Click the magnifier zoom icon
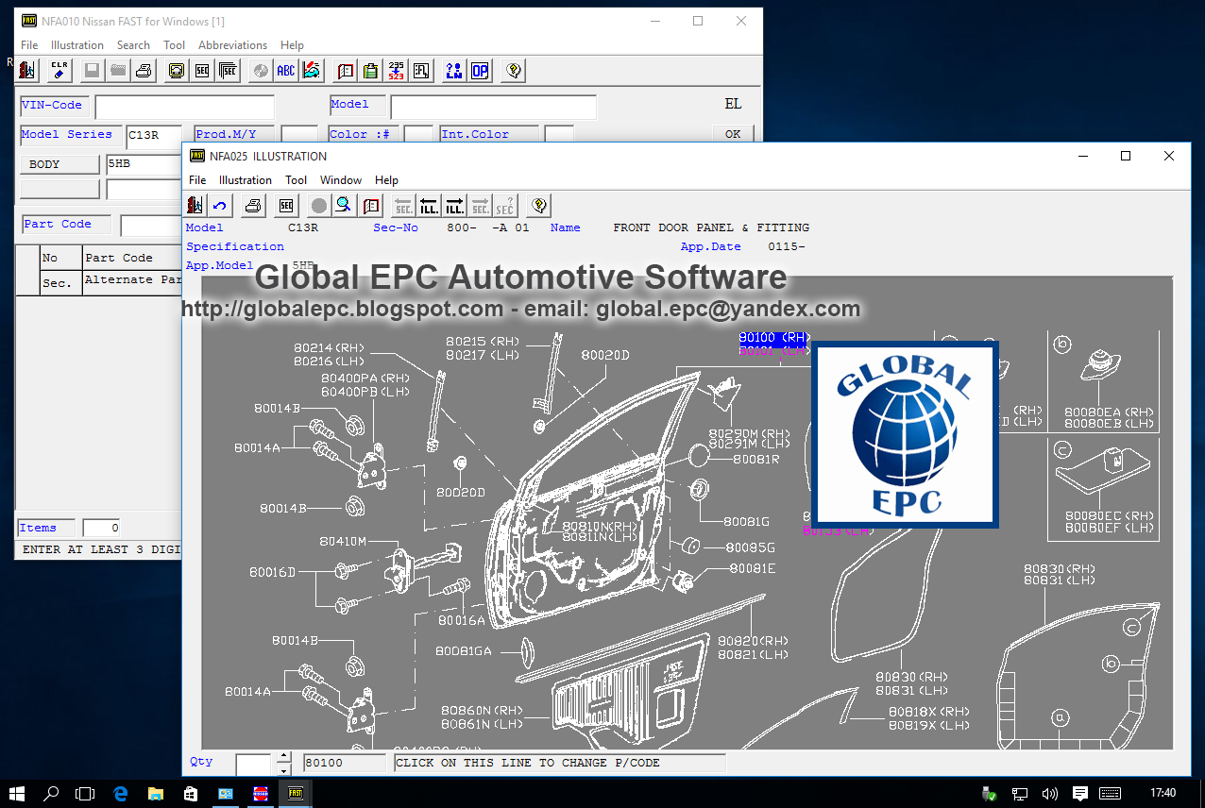The width and height of the screenshot is (1205, 808). [x=345, y=205]
